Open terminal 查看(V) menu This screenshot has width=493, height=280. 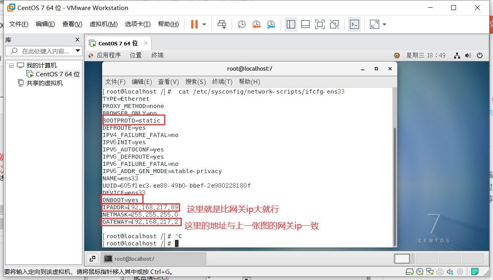(x=168, y=82)
